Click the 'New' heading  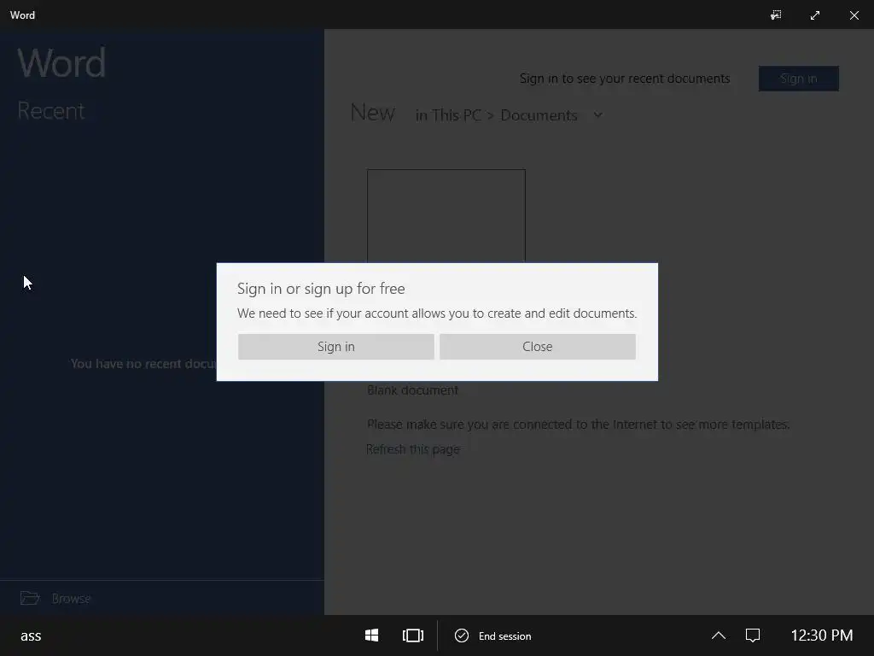[x=372, y=113]
